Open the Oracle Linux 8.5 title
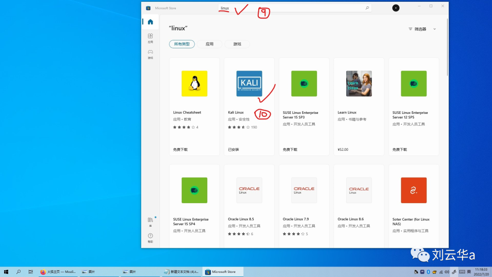Image resolution: width=492 pixels, height=277 pixels. pos(241,219)
